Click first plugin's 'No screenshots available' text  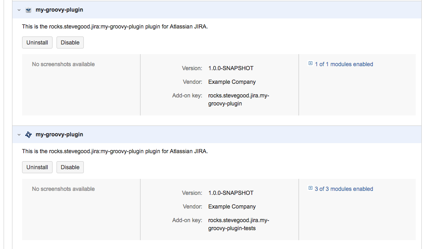pyautogui.click(x=63, y=64)
